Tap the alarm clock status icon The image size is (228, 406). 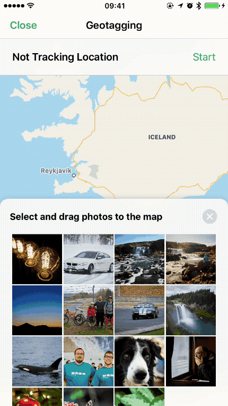coord(190,6)
